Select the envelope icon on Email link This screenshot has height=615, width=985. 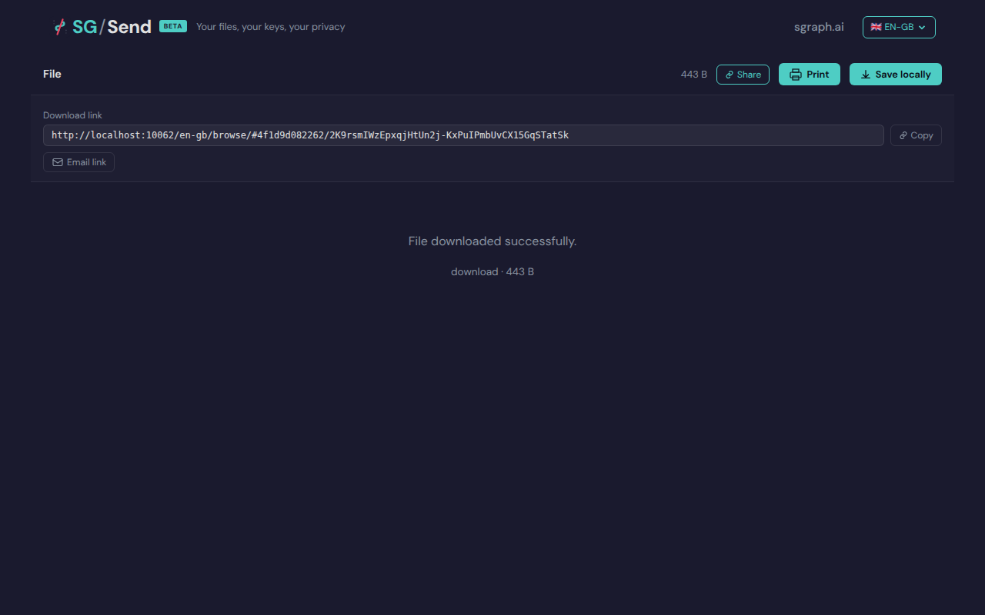click(58, 162)
